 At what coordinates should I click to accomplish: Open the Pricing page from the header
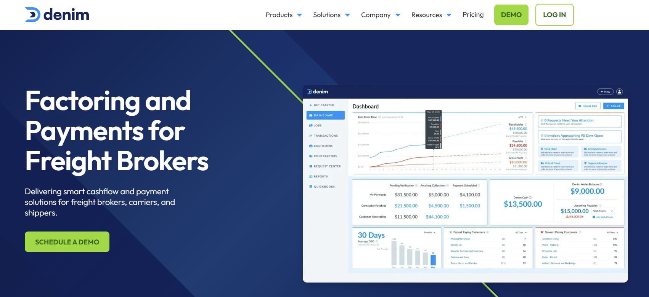click(x=473, y=14)
